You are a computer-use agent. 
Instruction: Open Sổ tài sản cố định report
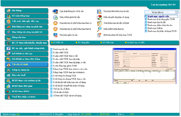[61, 92]
